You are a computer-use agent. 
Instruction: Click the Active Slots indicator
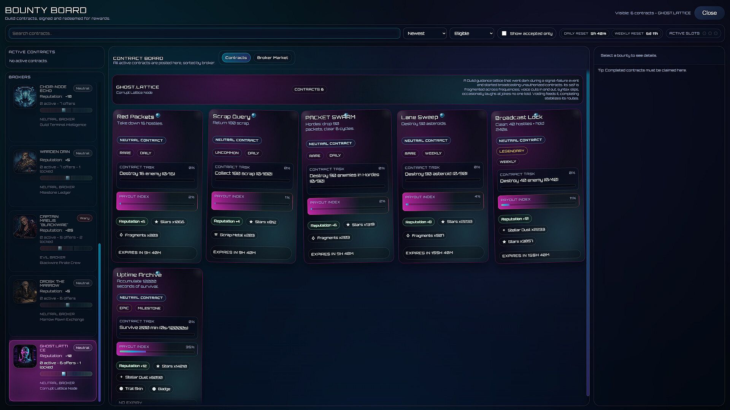pyautogui.click(x=693, y=33)
